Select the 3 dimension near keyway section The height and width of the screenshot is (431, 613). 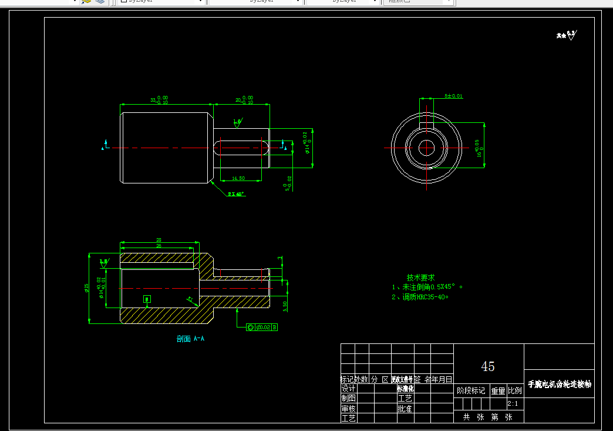tap(280, 258)
